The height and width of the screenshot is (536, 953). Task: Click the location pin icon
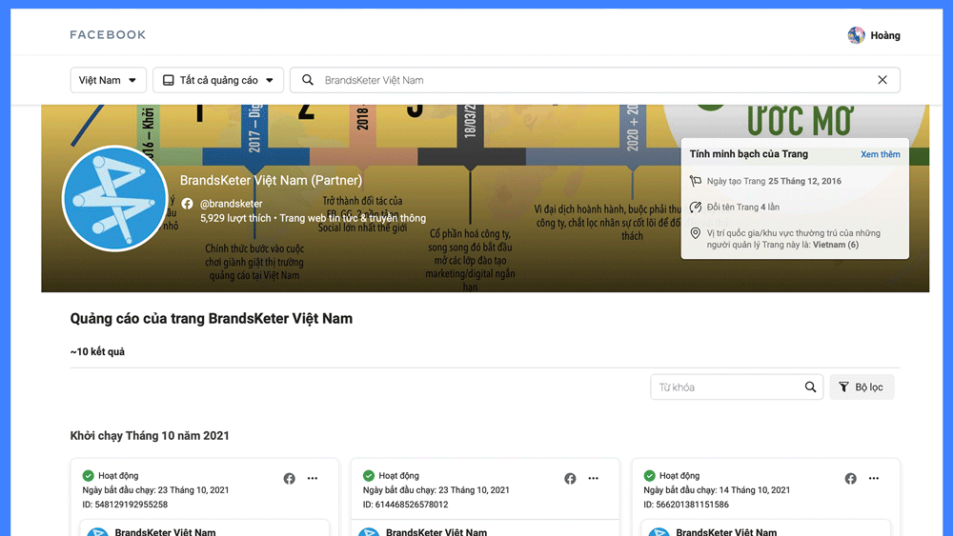coord(696,233)
